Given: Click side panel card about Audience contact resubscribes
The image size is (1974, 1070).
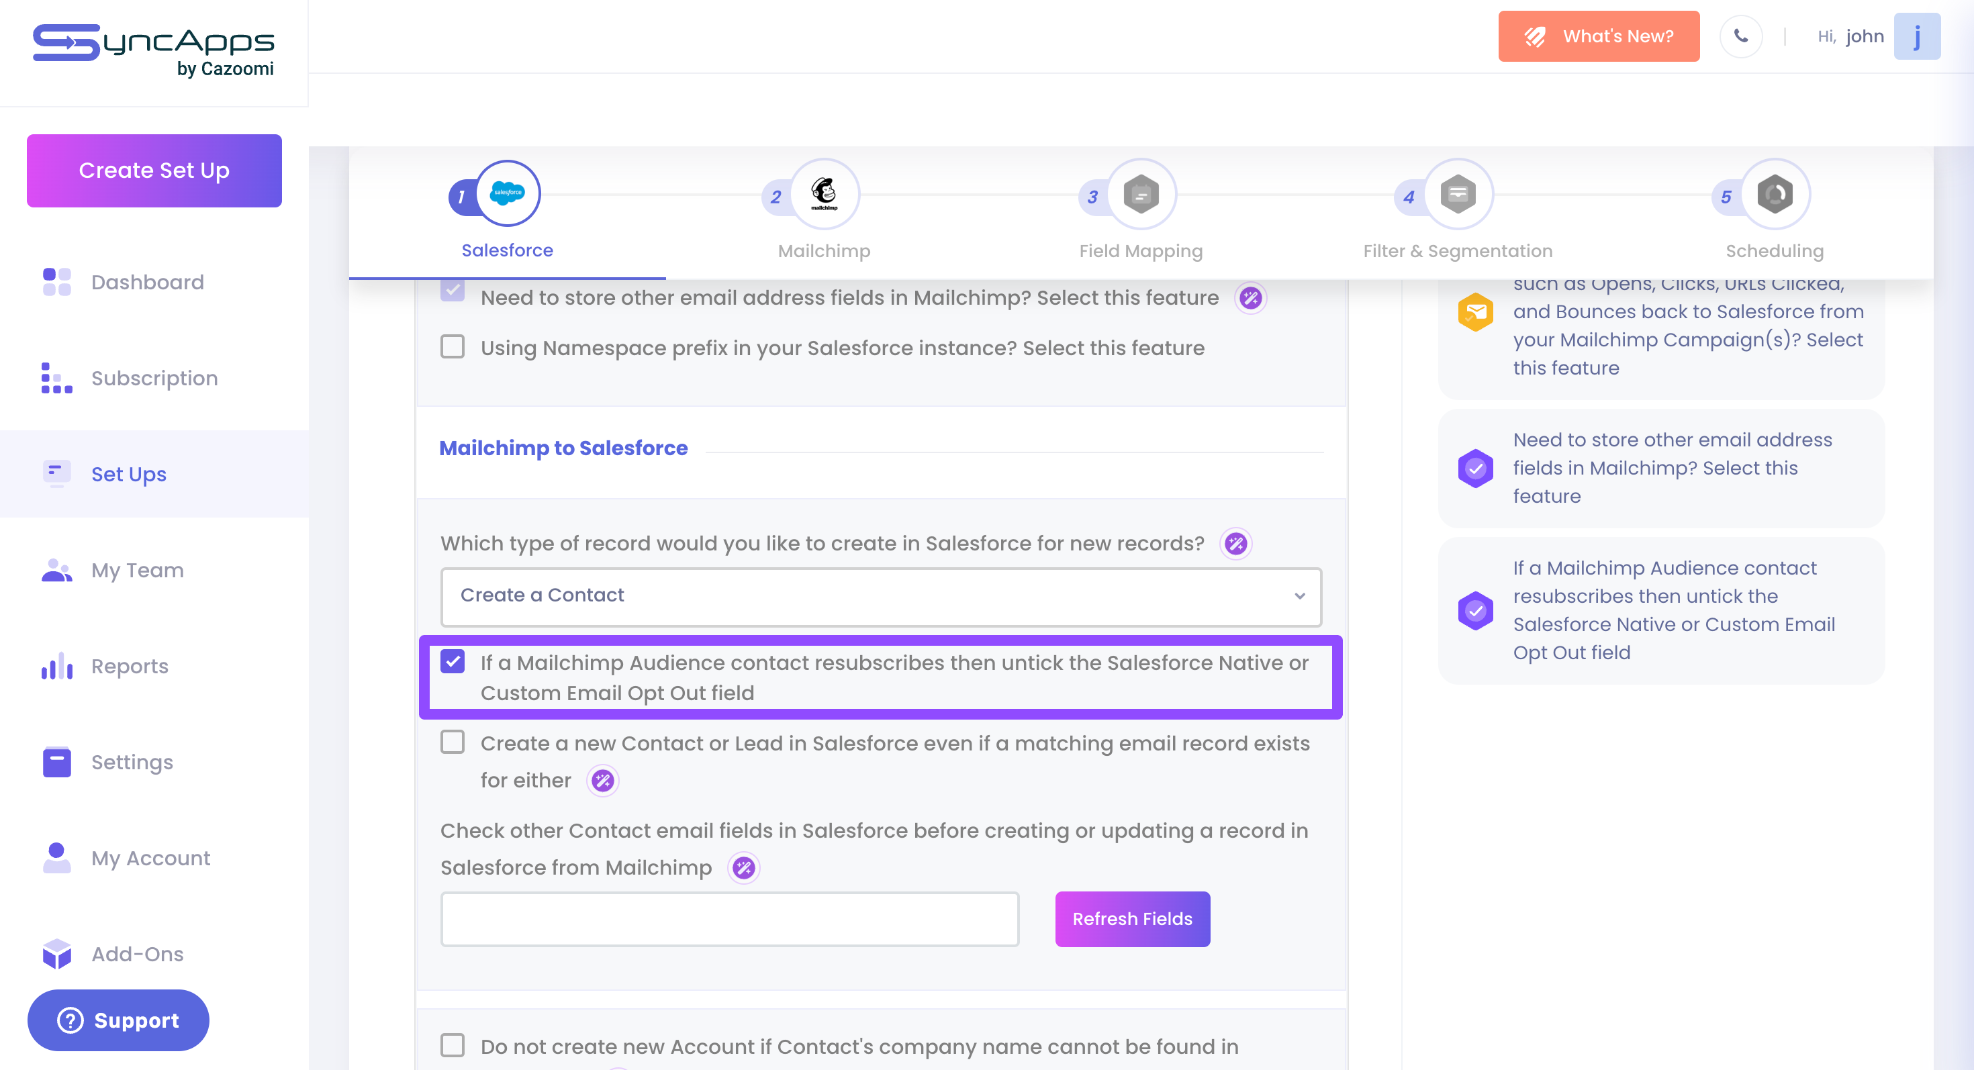Looking at the screenshot, I should (1661, 610).
